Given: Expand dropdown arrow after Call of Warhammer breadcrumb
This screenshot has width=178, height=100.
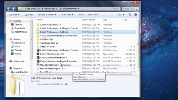Looking at the screenshot, I should pyautogui.click(x=78, y=9).
